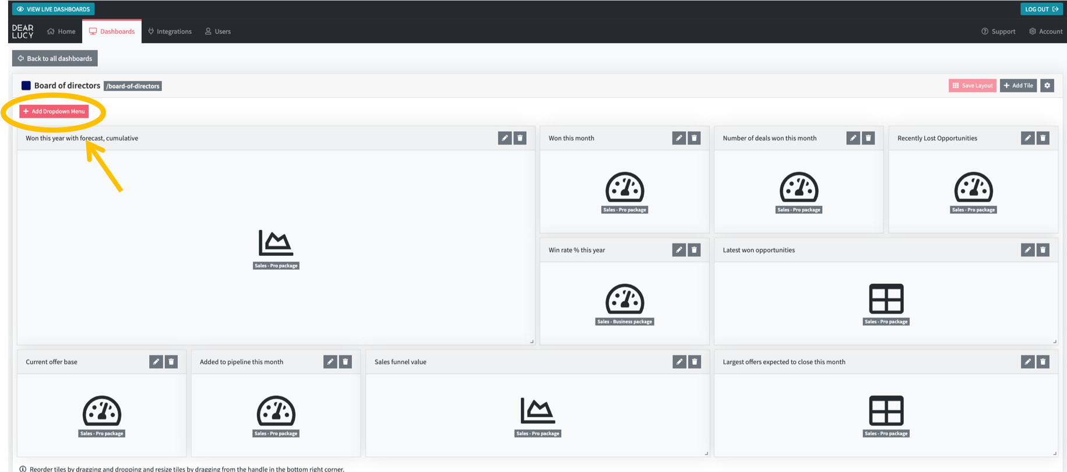1067x472 pixels.
Task: Edit the 'Recently Lost Opportunities' tile
Action: coord(1028,138)
